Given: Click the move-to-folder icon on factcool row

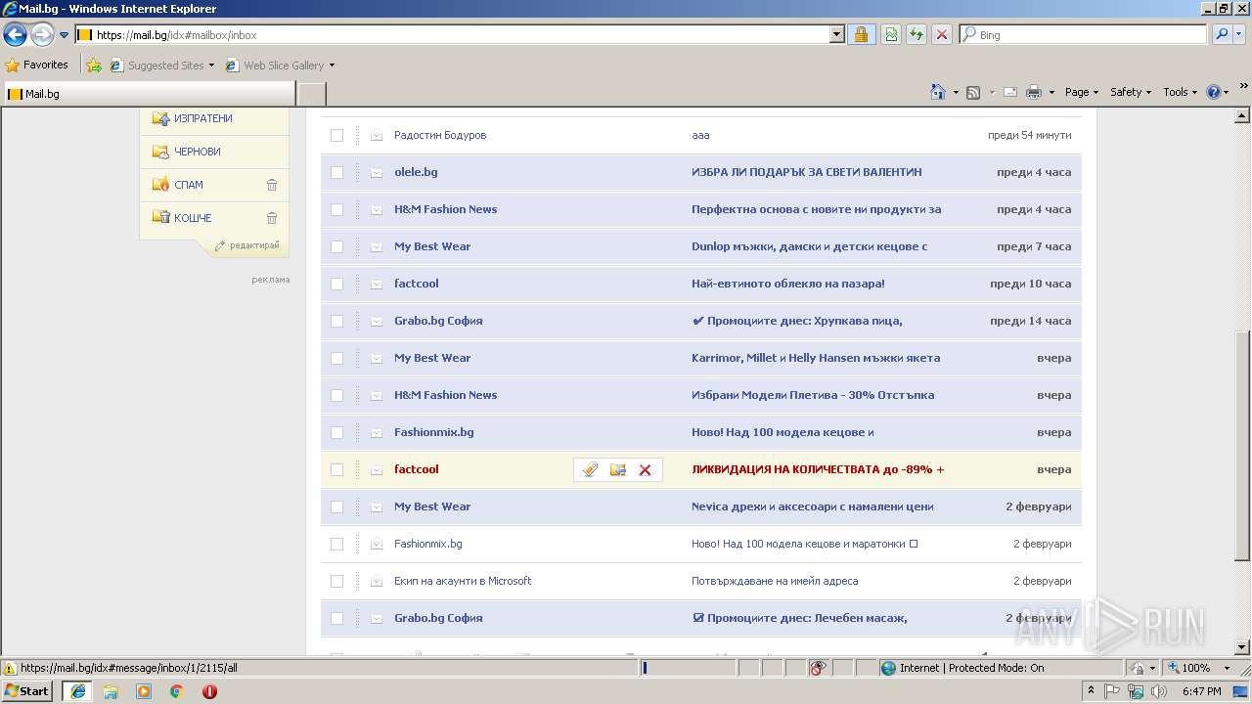Looking at the screenshot, I should pos(617,470).
